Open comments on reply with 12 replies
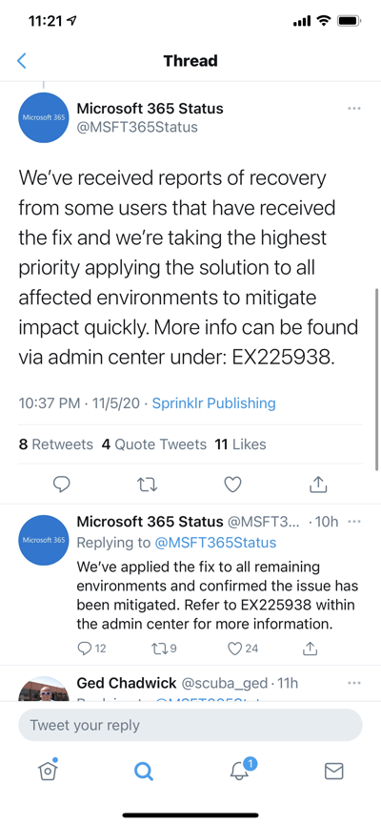 click(91, 649)
